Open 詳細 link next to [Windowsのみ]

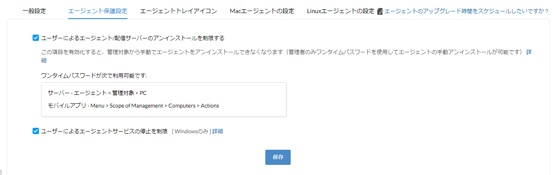217,131
